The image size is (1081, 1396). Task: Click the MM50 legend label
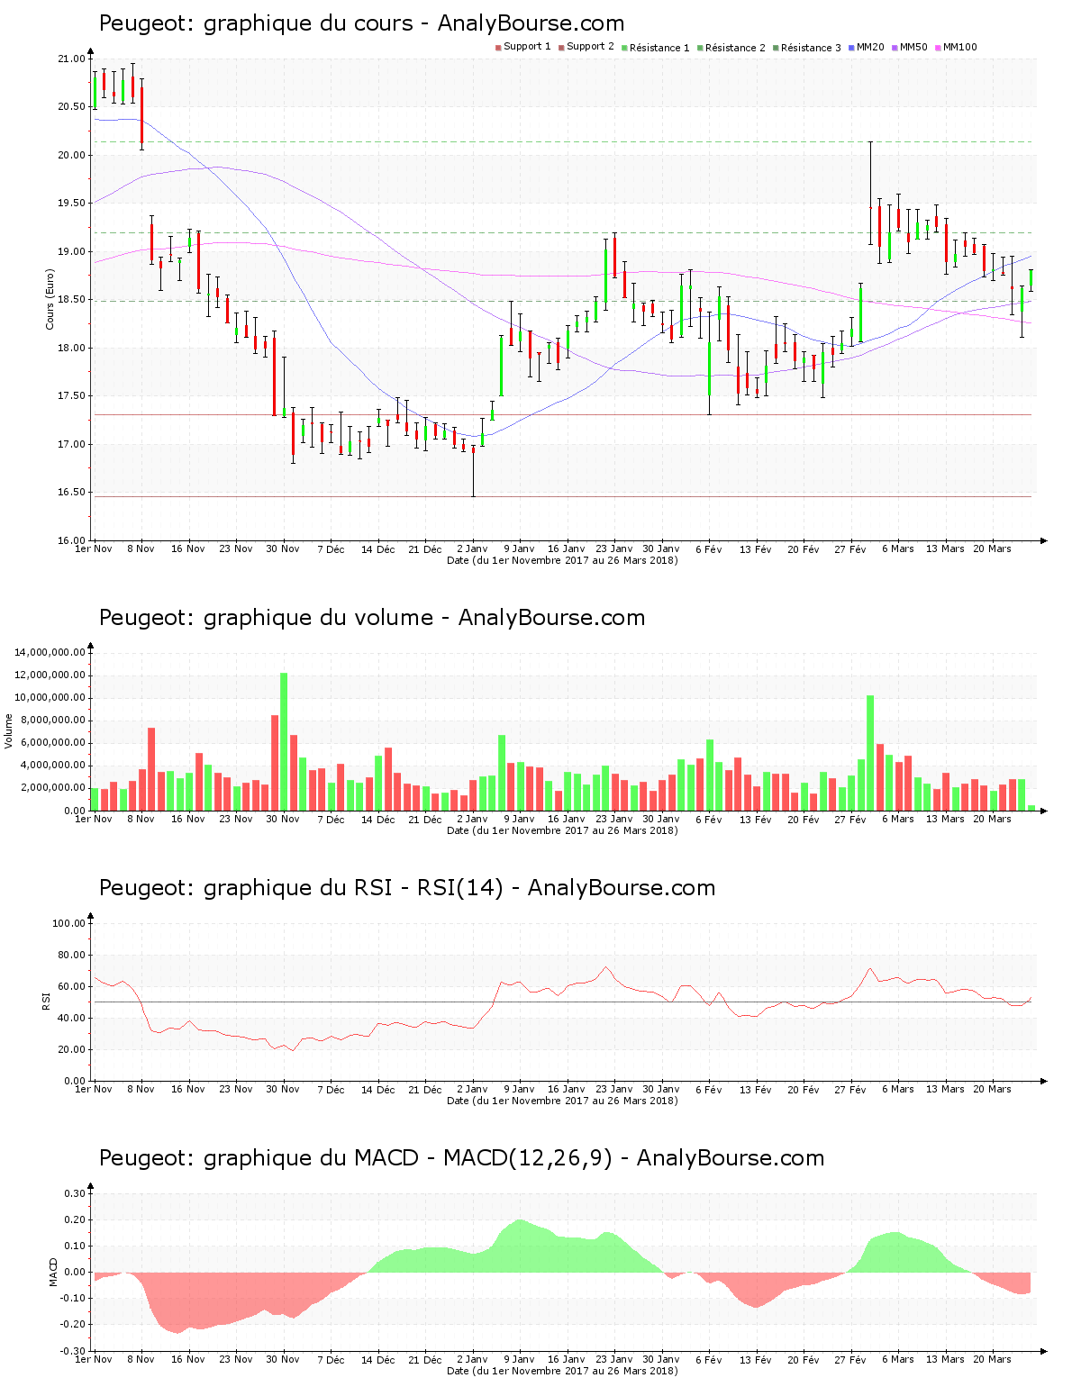(913, 47)
